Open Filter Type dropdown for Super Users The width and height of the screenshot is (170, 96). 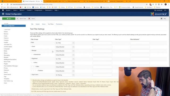pos(65,75)
